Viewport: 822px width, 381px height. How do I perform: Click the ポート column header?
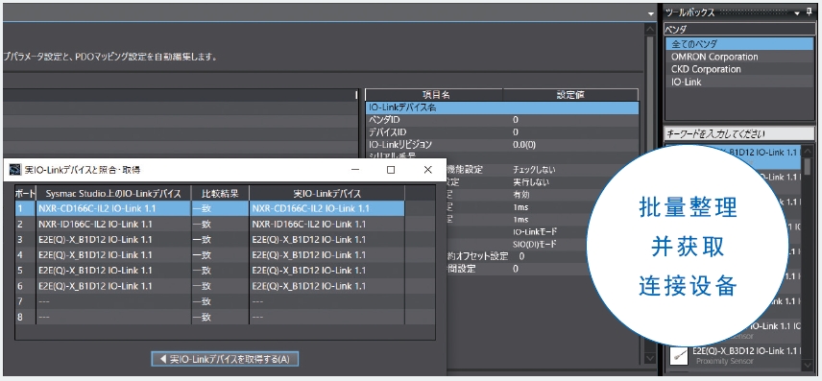25,194
